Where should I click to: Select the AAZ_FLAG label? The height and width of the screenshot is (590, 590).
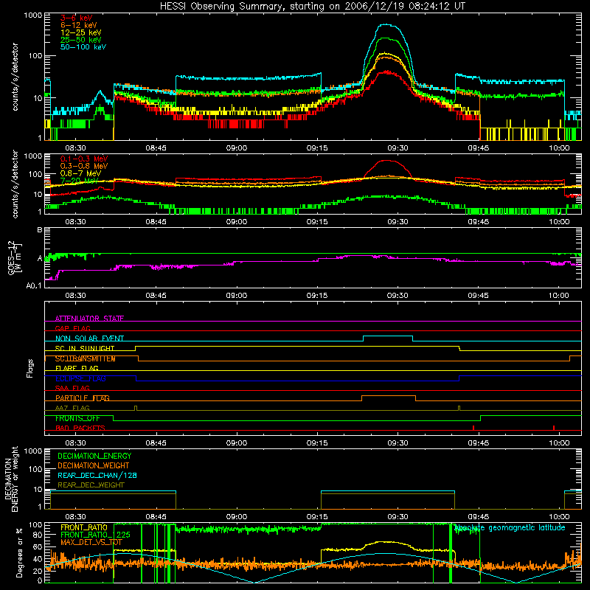point(72,408)
